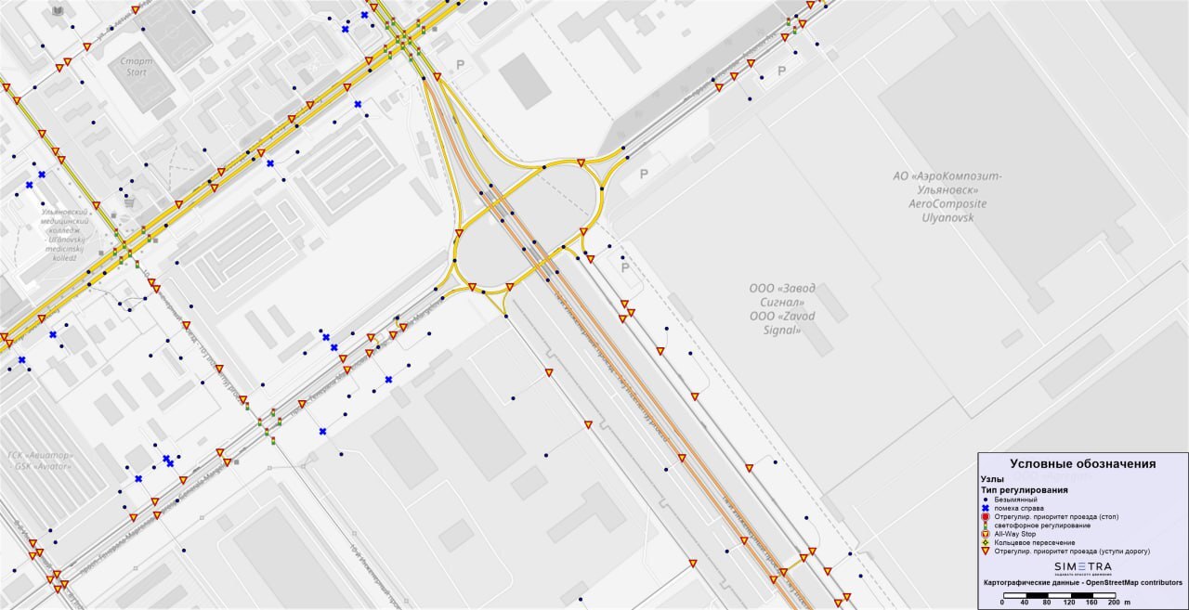
Task: Click the traffic light legend icon
Action: (986, 526)
